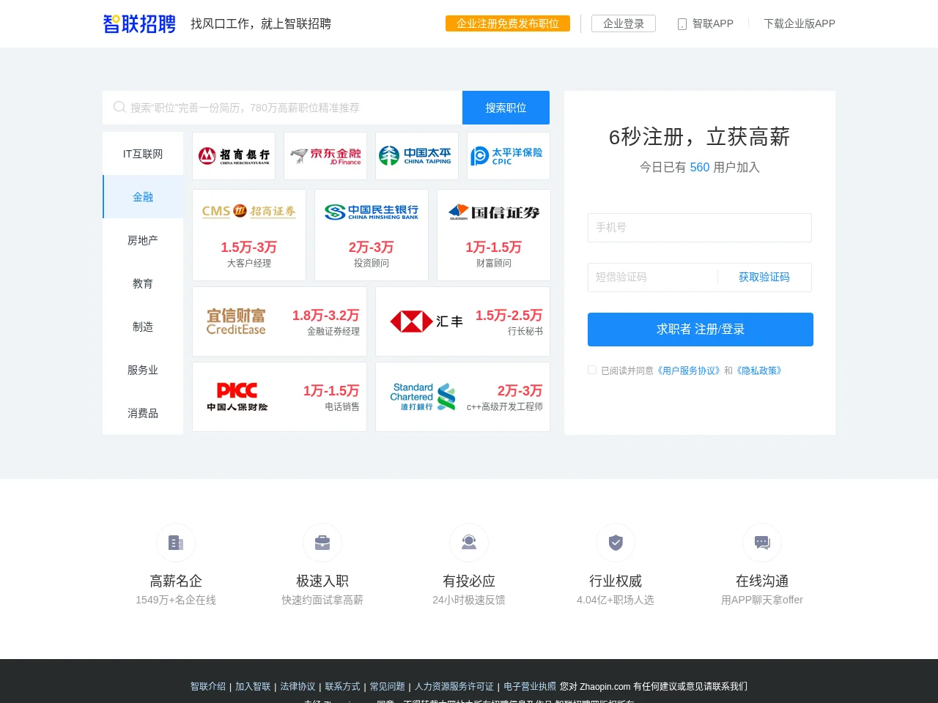
Task: Click the search magnifier icon
Action: pos(119,108)
